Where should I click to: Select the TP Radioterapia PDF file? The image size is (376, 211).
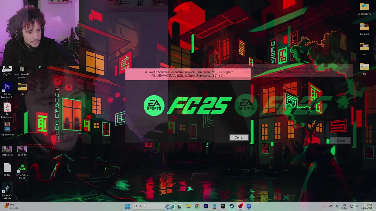7,111
